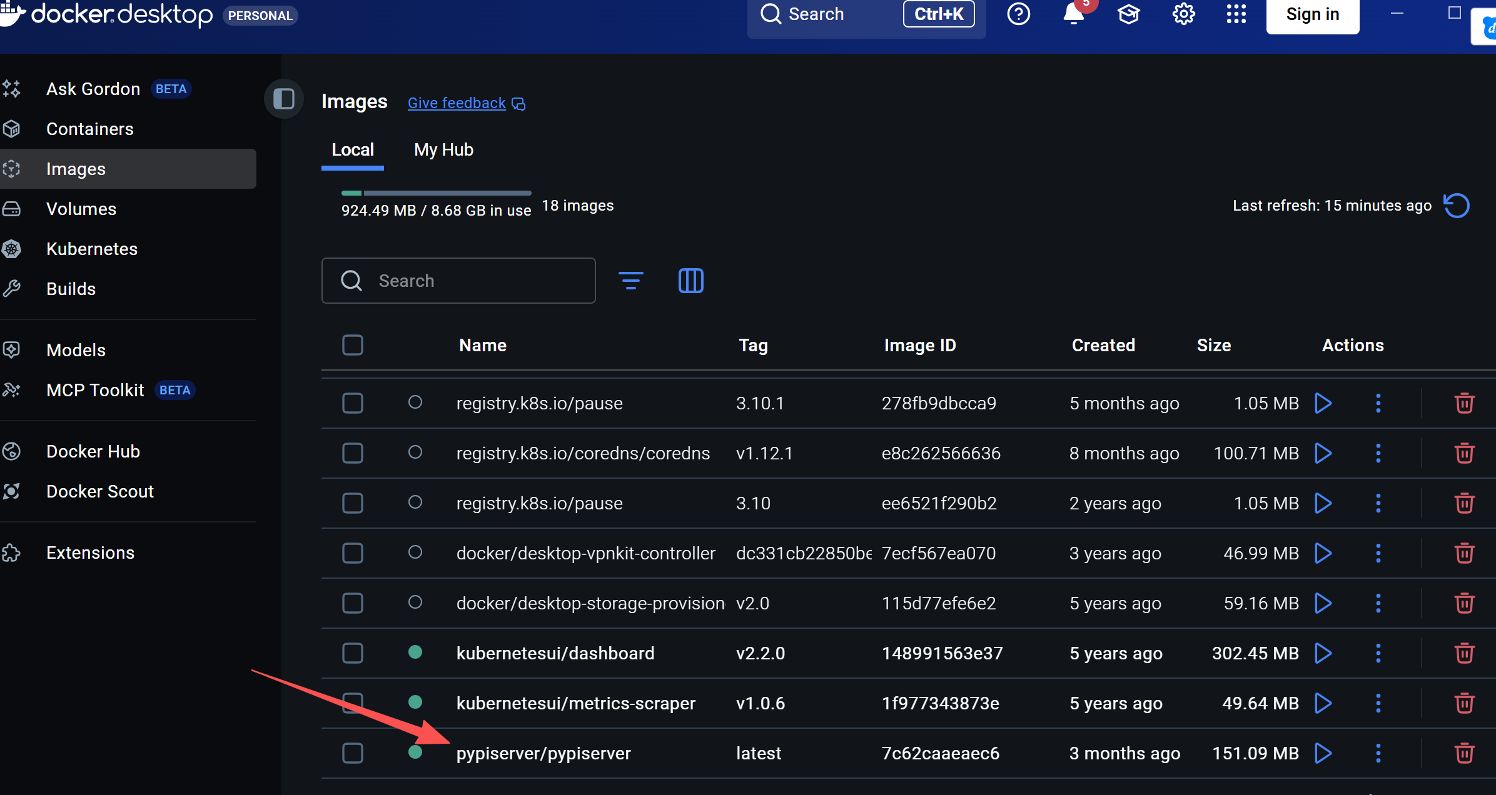
Task: Open the filter options icon
Action: click(x=630, y=281)
